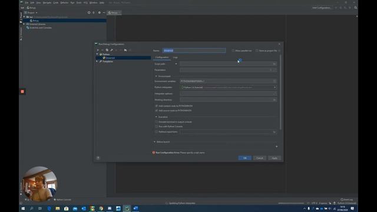Enable Emulate terminal in output console
377x212 pixels.
(x=157, y=122)
